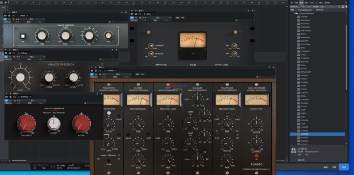Click the MIX knob on the FetSnap plugin
354x175 pixels.
point(20,78)
